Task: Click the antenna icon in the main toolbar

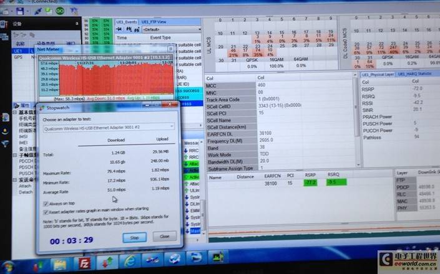Action: (74, 11)
